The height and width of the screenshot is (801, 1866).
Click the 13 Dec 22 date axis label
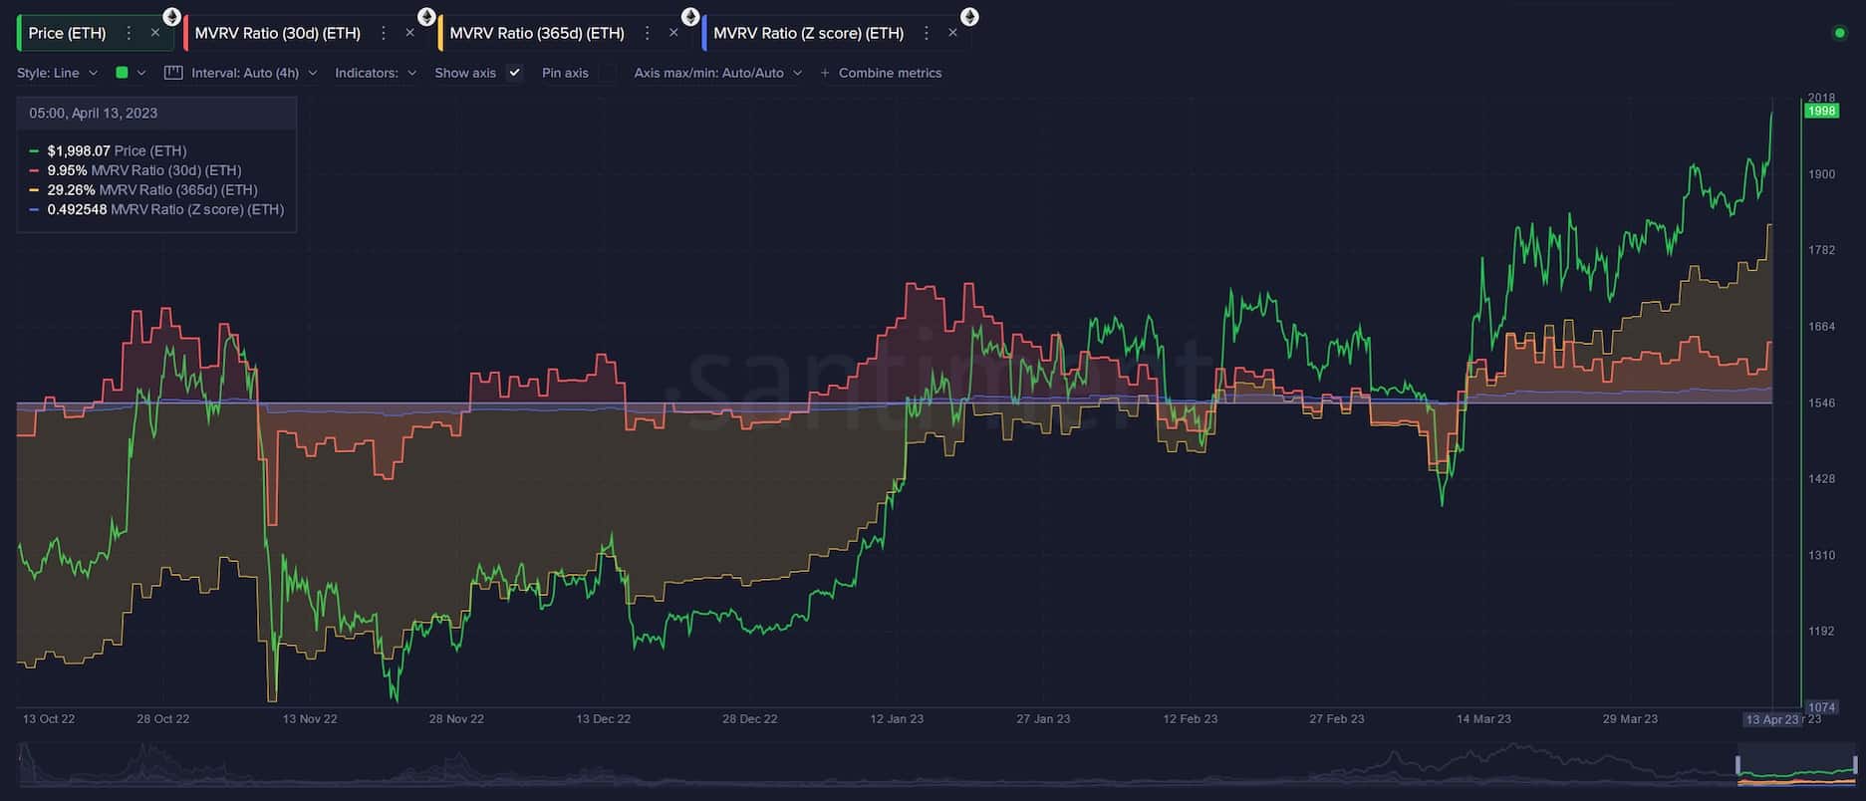pos(603,719)
